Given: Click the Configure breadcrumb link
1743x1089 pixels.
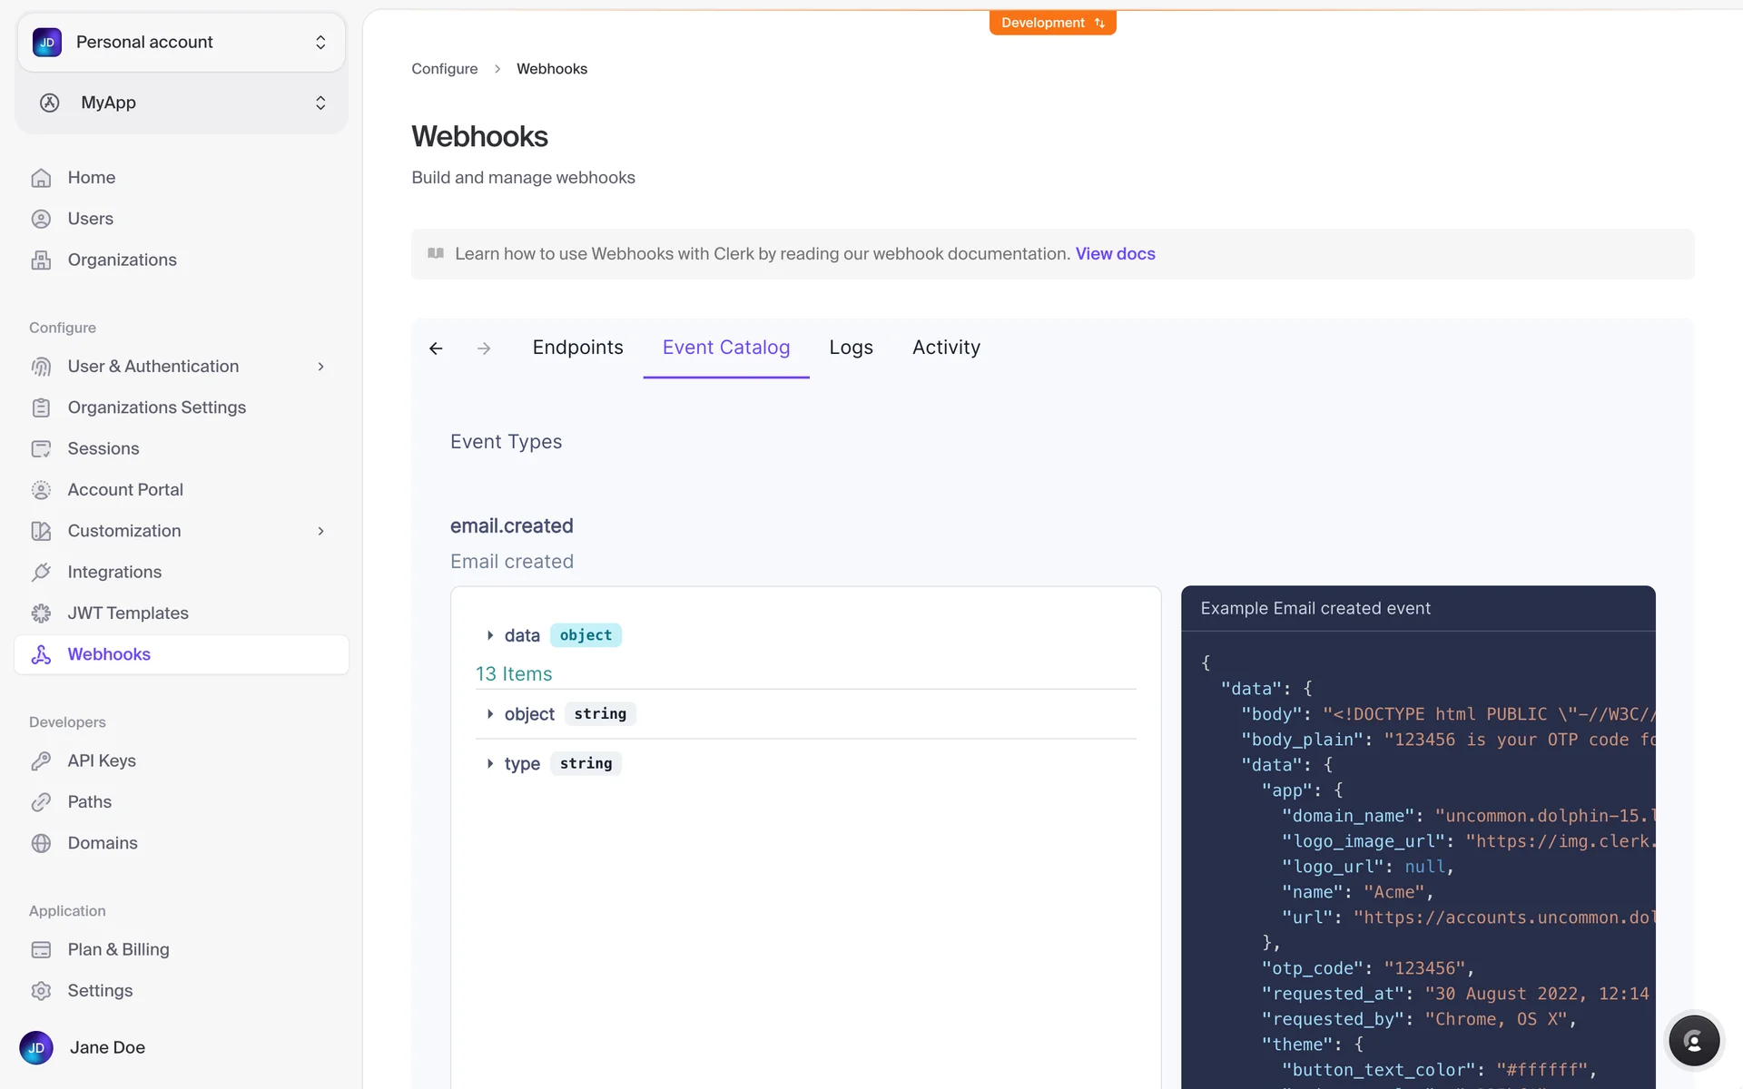Looking at the screenshot, I should tap(444, 69).
